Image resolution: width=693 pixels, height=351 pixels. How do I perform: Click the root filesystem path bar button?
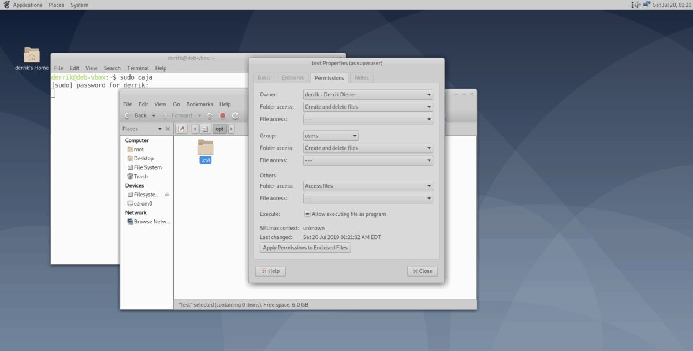(x=204, y=129)
